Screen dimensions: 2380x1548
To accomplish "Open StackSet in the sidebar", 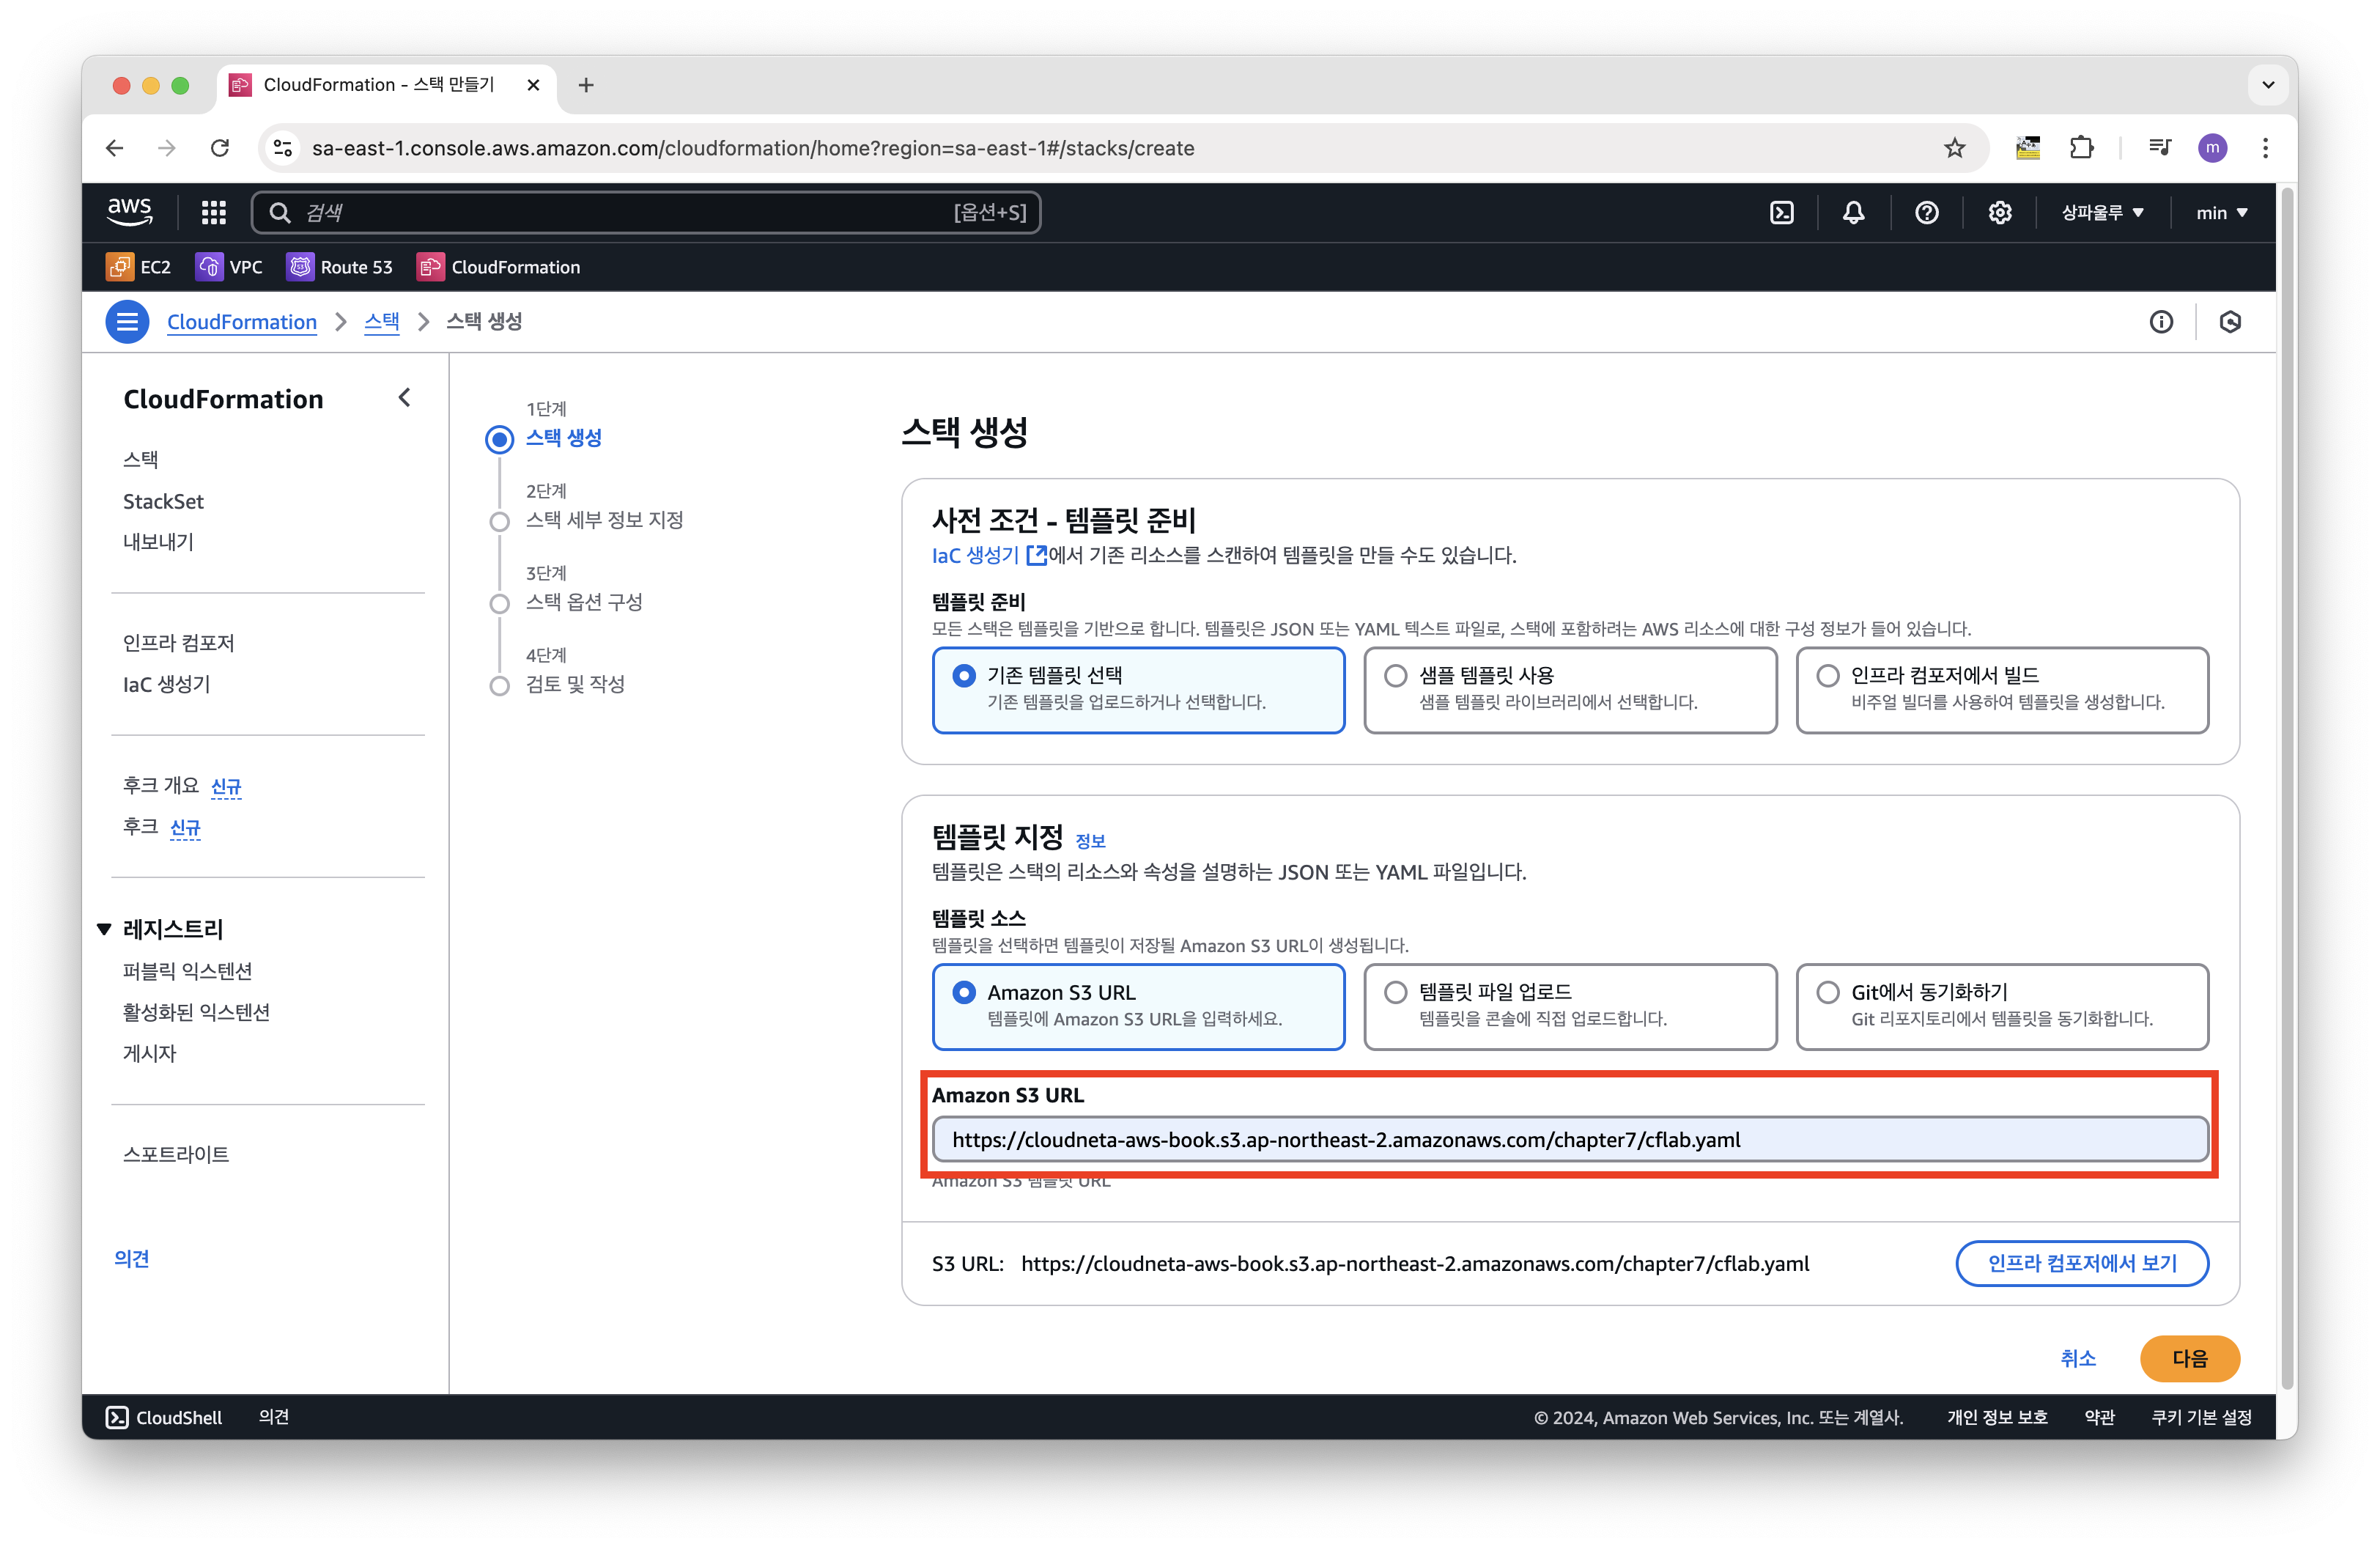I will (163, 501).
